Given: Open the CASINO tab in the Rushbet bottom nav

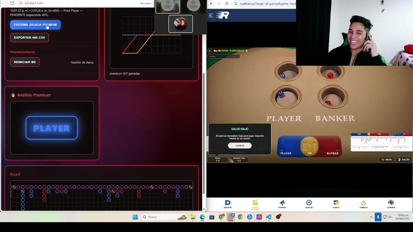Looking at the screenshot, I should pyautogui.click(x=255, y=204).
